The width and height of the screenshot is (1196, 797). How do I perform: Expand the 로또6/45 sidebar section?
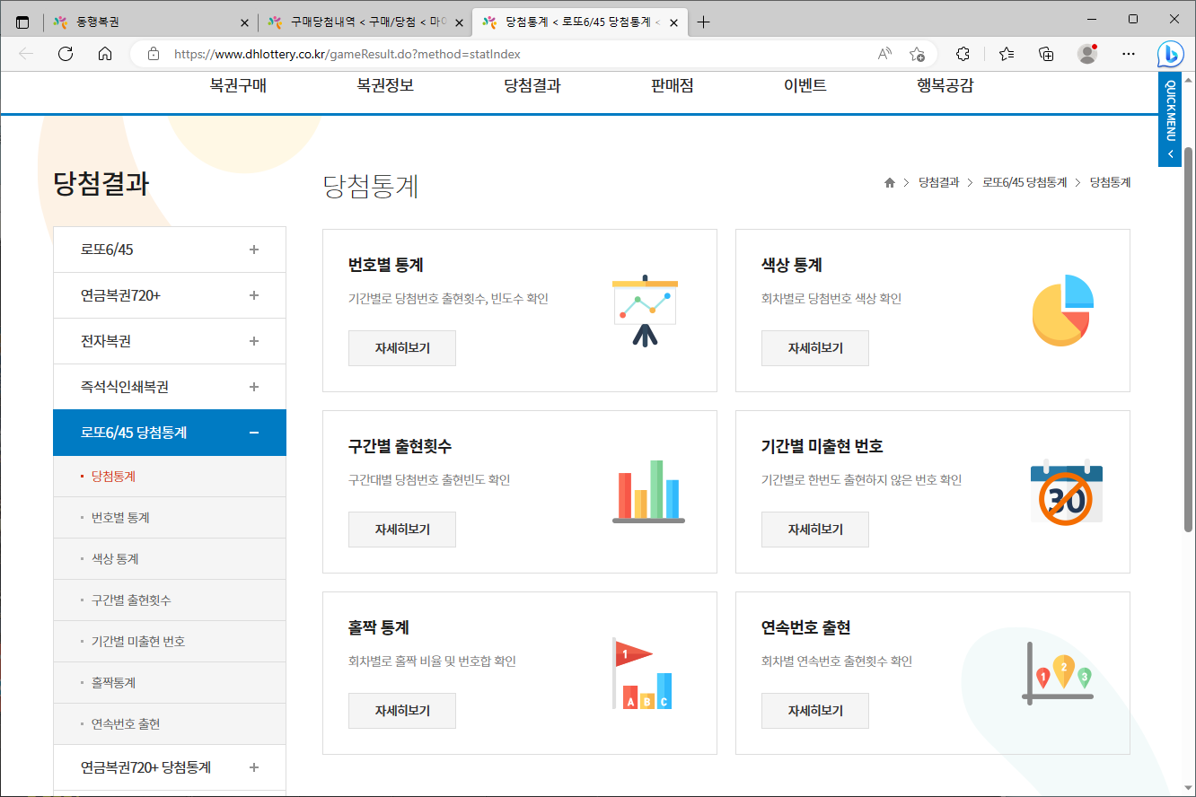pyautogui.click(x=255, y=249)
